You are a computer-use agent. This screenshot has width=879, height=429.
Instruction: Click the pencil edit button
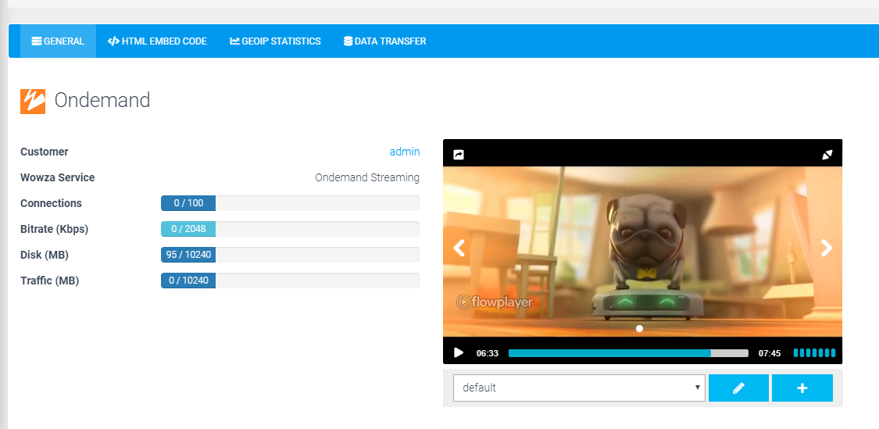click(738, 388)
